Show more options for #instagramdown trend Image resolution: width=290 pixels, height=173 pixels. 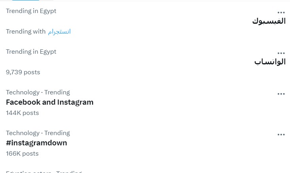[281, 134]
